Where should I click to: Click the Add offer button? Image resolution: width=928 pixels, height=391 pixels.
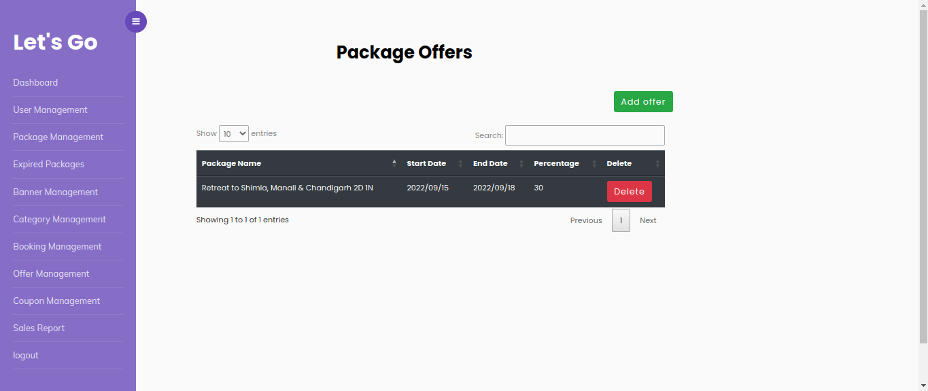click(x=643, y=101)
